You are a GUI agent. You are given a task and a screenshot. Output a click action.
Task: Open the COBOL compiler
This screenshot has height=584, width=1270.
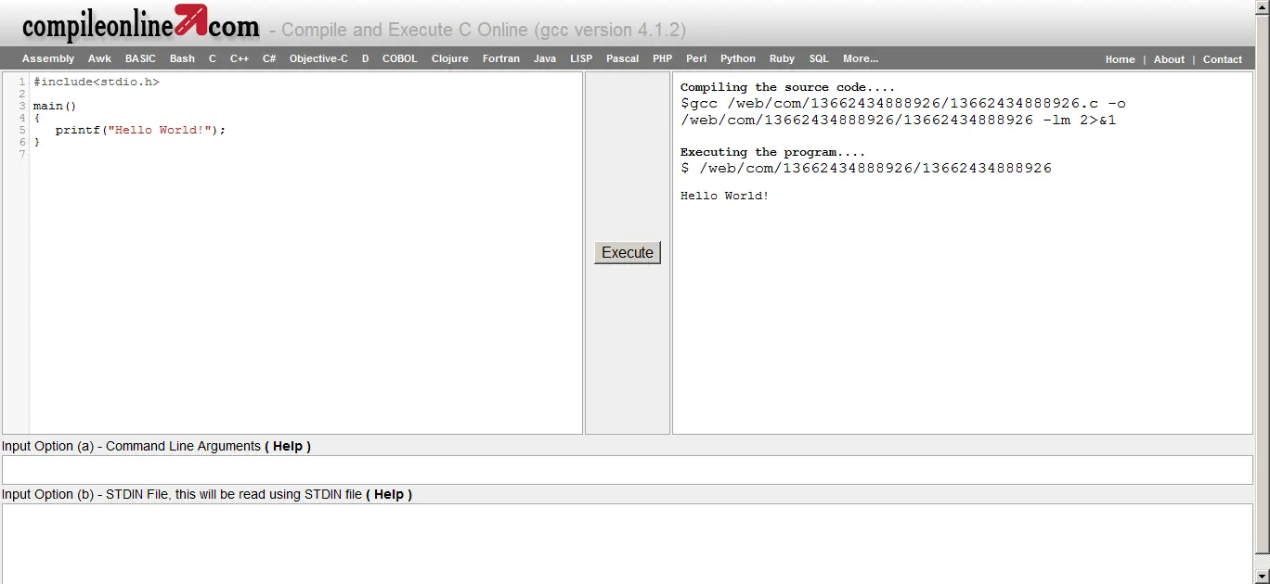(x=400, y=58)
